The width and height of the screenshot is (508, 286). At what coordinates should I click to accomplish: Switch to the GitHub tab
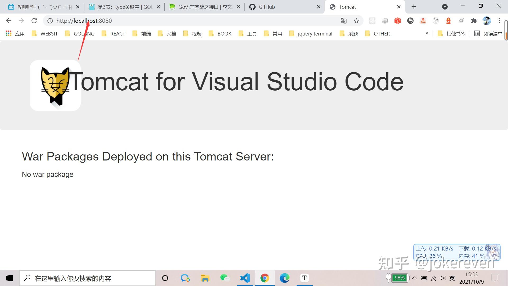pos(267,7)
